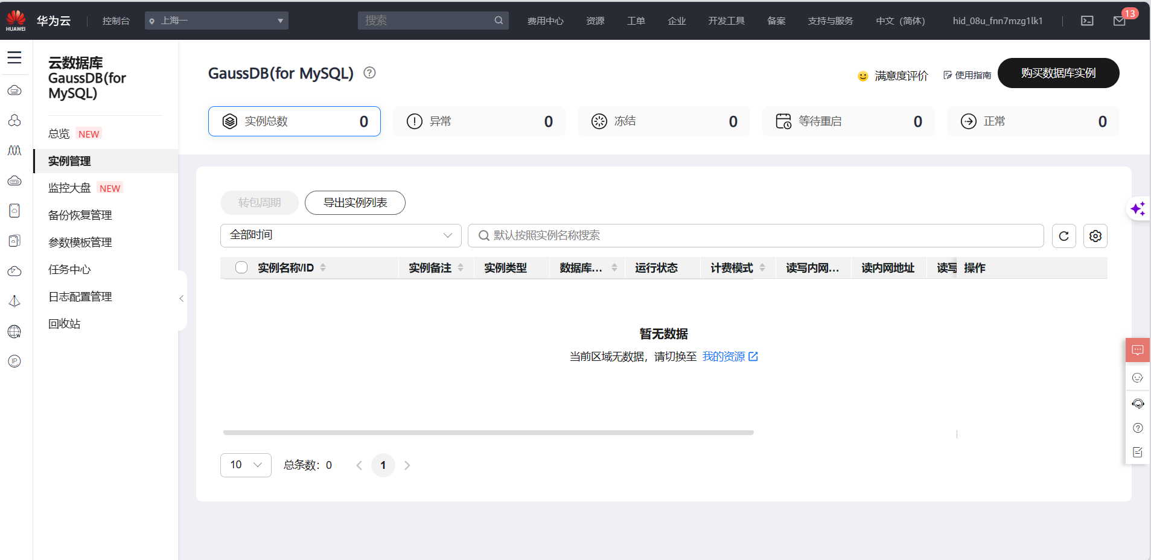Image resolution: width=1151 pixels, height=560 pixels.
Task: Open 使用指南 user guide
Action: 968,75
